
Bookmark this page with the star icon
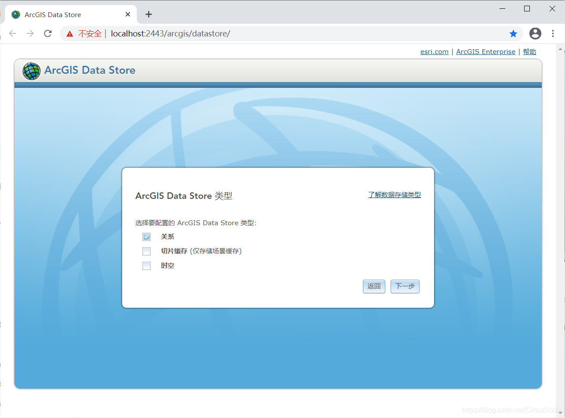tap(513, 33)
